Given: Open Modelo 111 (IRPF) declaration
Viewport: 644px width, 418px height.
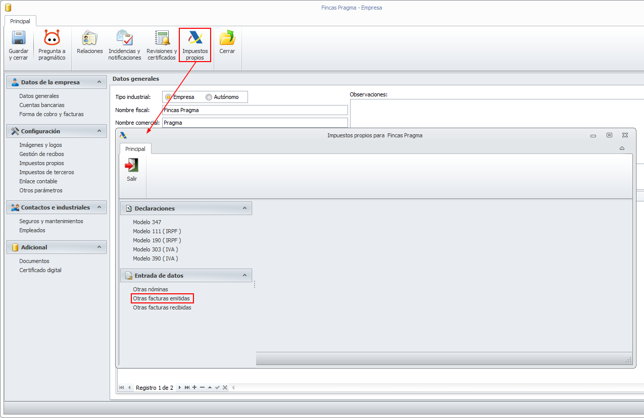Looking at the screenshot, I should [x=157, y=231].
